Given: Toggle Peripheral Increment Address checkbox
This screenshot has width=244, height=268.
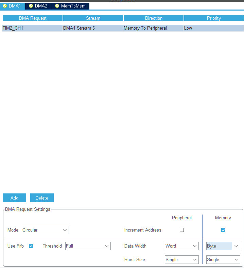Looking at the screenshot, I should (182, 230).
